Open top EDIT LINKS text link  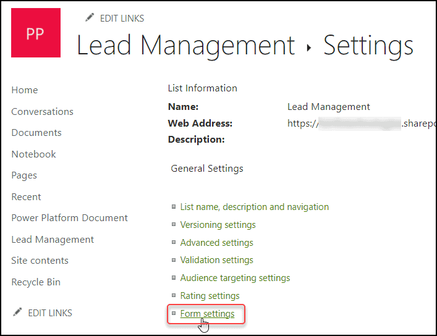122,19
